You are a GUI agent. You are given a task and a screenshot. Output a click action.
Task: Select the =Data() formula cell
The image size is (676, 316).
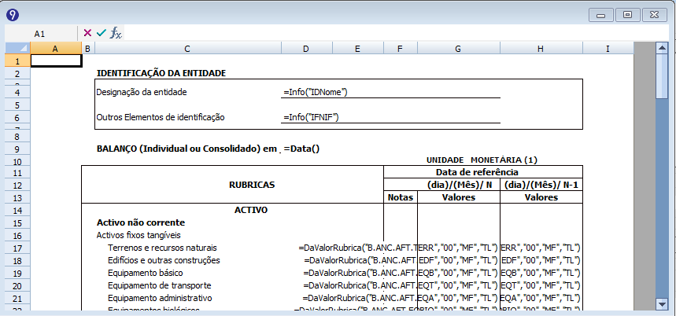click(302, 149)
